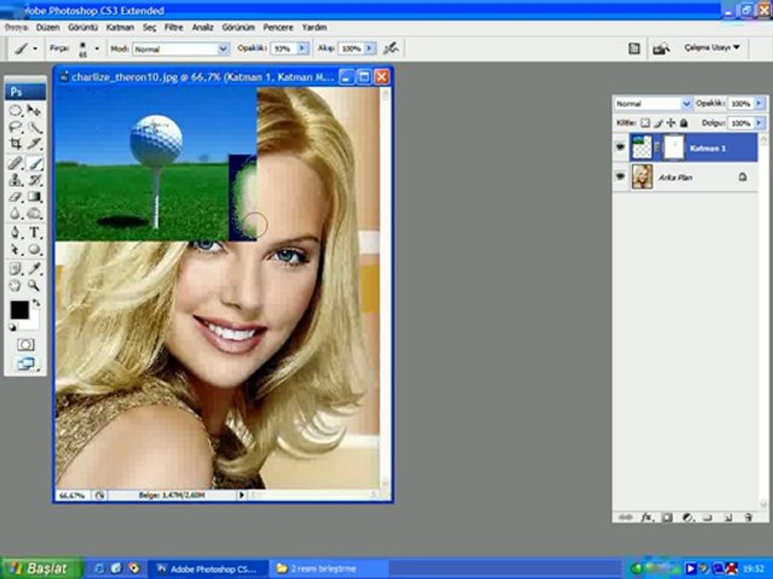Select the Lasso tool
This screenshot has height=579, width=773.
(16, 128)
